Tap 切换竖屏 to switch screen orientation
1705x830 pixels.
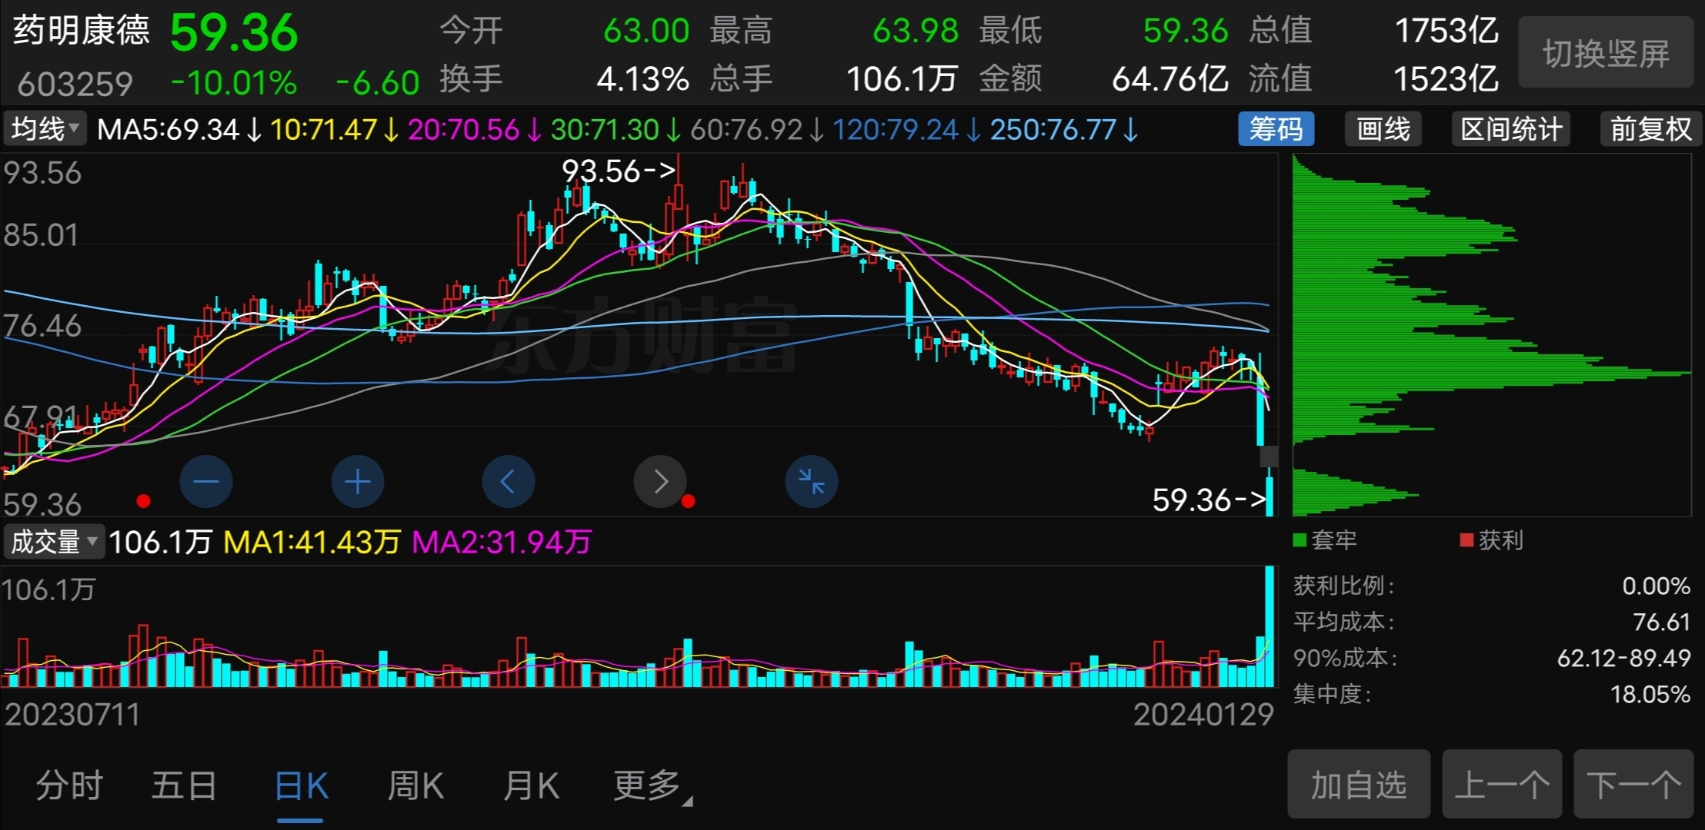pyautogui.click(x=1606, y=52)
